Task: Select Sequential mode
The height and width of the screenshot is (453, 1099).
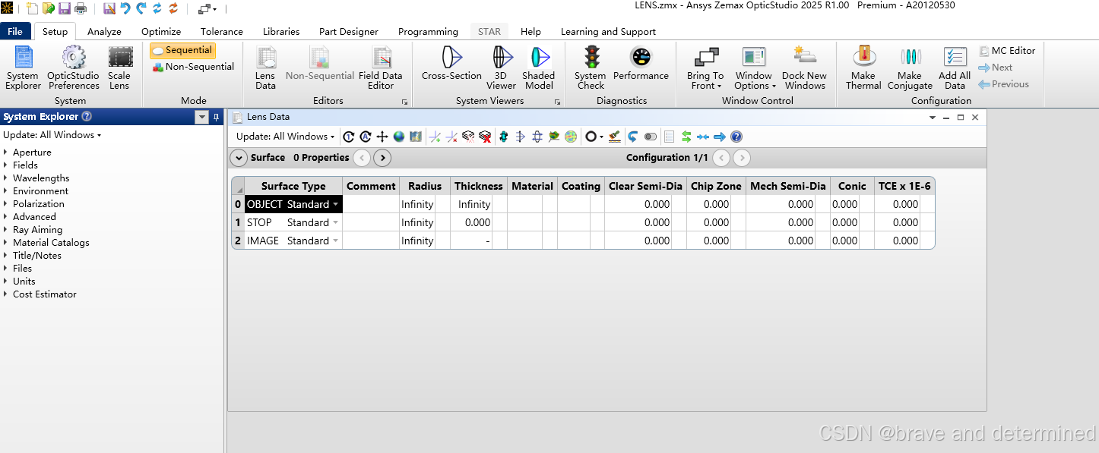Action: click(182, 50)
